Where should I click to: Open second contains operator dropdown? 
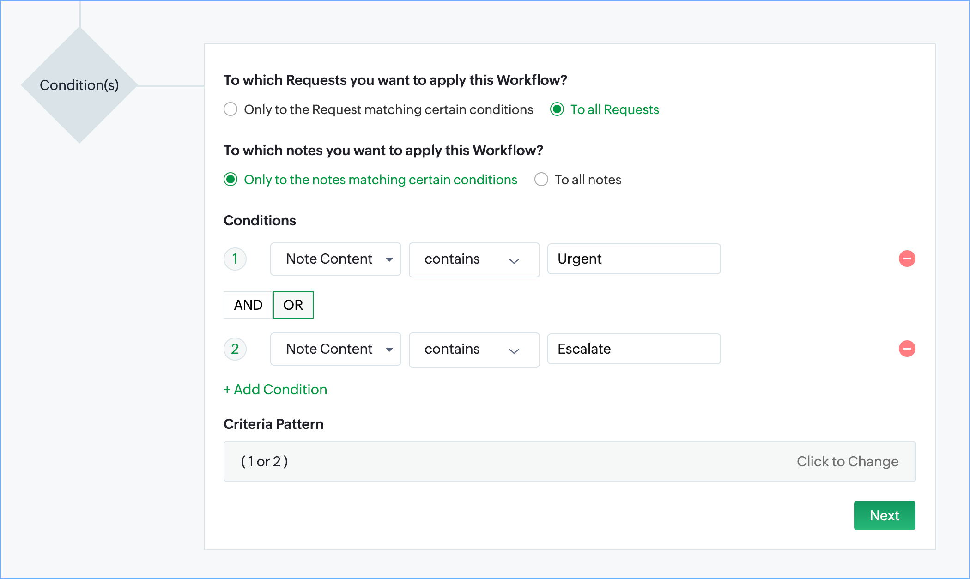474,350
